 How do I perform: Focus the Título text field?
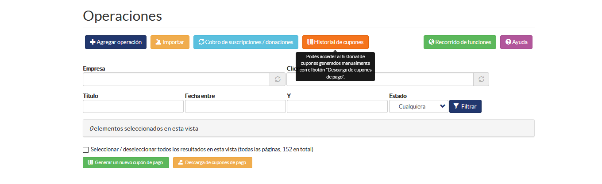click(x=133, y=106)
